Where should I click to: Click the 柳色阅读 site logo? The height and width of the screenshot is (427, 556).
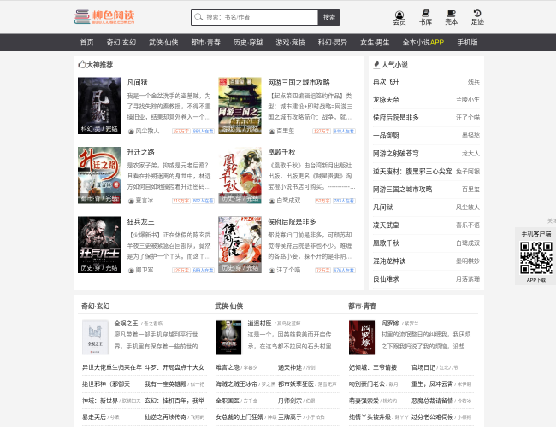click(x=104, y=16)
